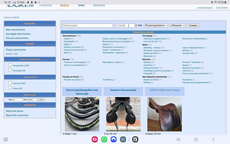
Task: Enable the Gebruikt condition checkbox
Action: 10,83
